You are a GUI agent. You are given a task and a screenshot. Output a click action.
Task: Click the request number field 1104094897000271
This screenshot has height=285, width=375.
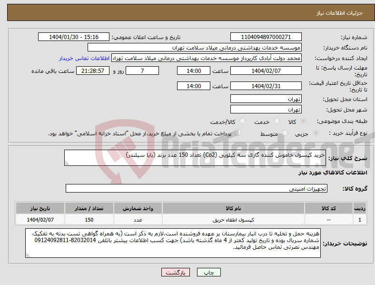click(x=266, y=37)
